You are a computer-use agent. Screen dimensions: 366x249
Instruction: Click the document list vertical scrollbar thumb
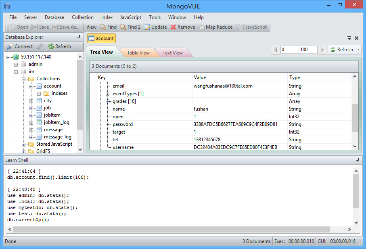pyautogui.click(x=355, y=118)
